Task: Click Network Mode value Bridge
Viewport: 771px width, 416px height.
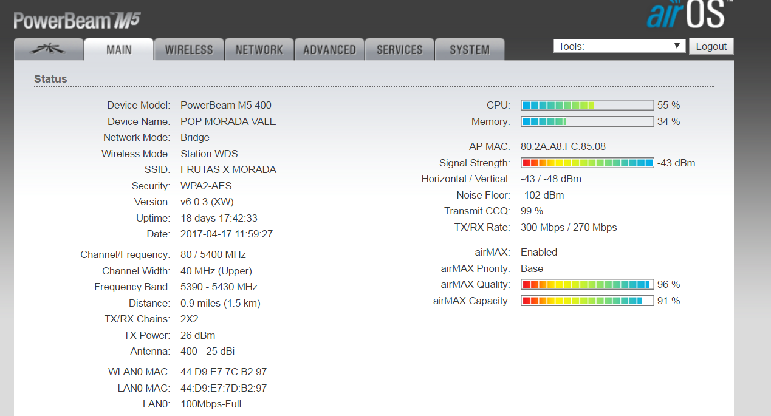Action: pyautogui.click(x=195, y=137)
